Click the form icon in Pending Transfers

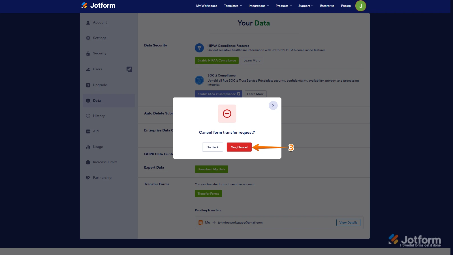(200, 223)
